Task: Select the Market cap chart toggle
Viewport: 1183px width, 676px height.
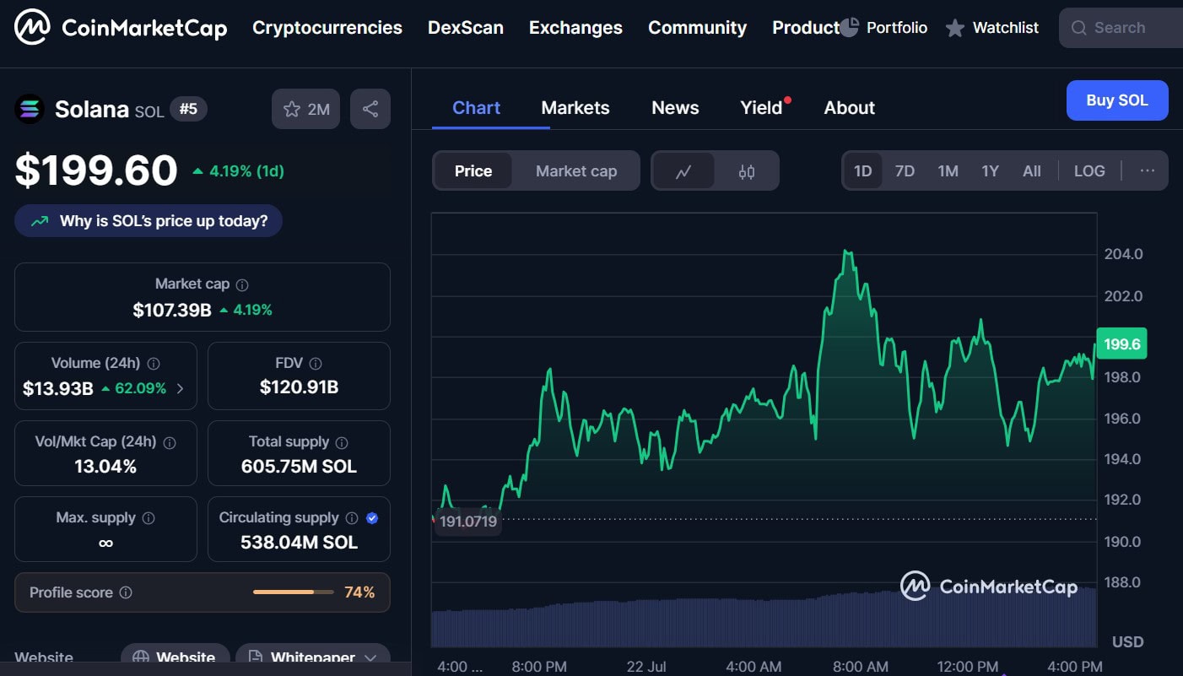Action: tap(576, 171)
